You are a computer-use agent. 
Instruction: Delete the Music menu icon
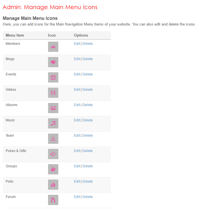pos(88,120)
